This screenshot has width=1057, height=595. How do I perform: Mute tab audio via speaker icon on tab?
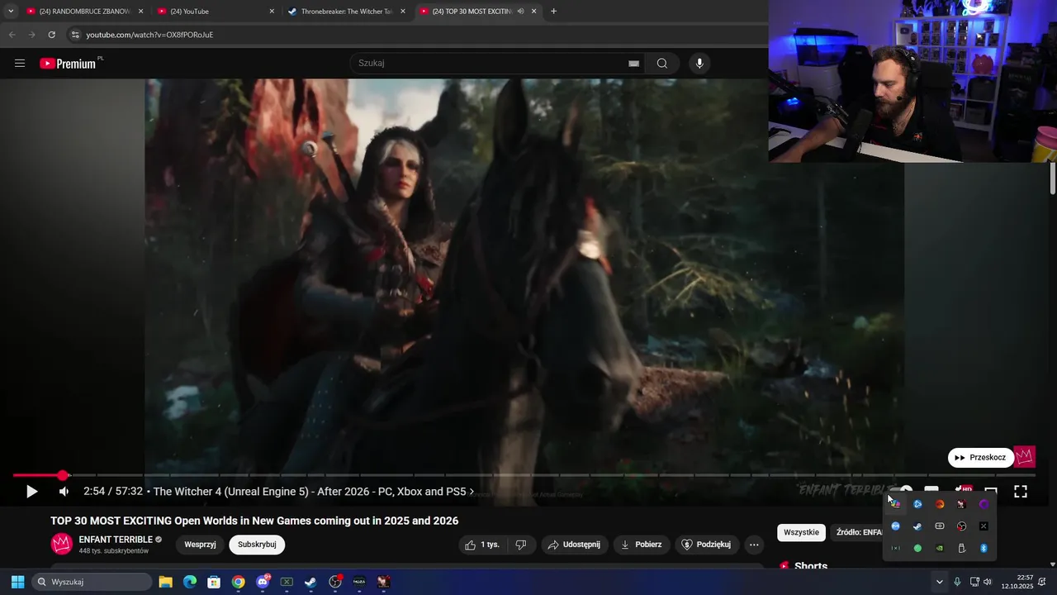(521, 12)
